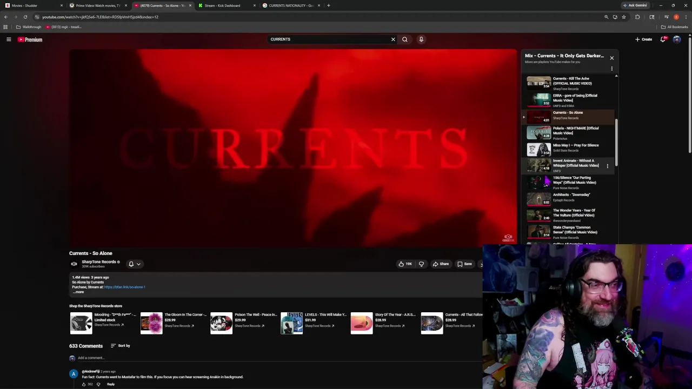Open SharpTone Records channel name
Screen dimensions: 692x389
tap(98, 262)
